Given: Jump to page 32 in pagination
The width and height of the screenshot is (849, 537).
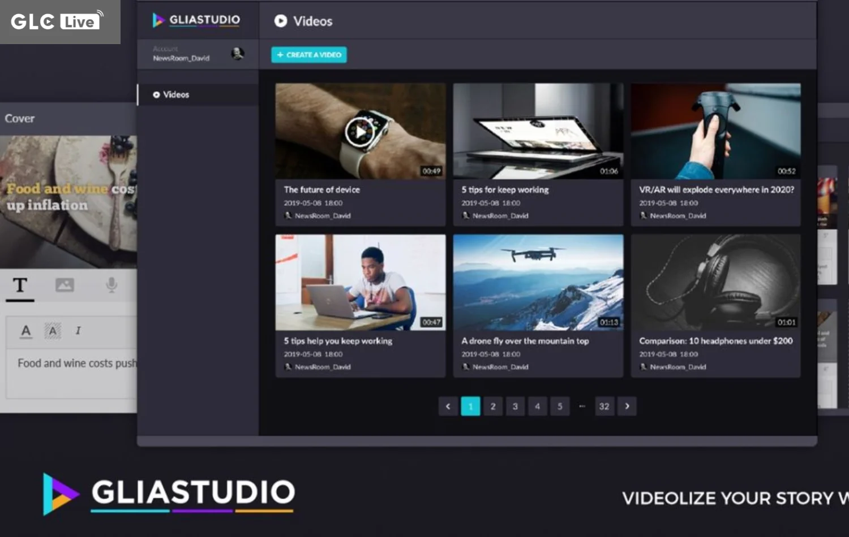Looking at the screenshot, I should click(604, 406).
